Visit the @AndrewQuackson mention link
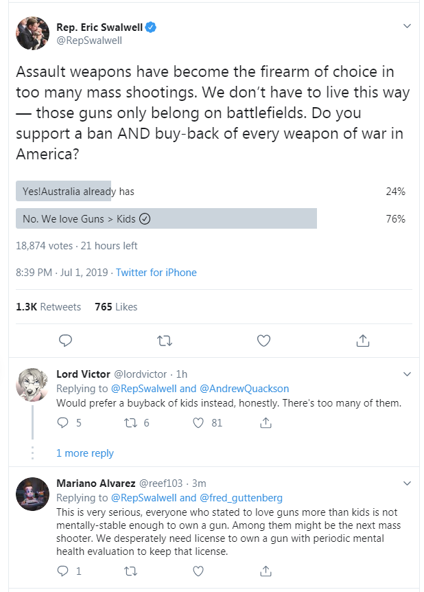 (244, 389)
